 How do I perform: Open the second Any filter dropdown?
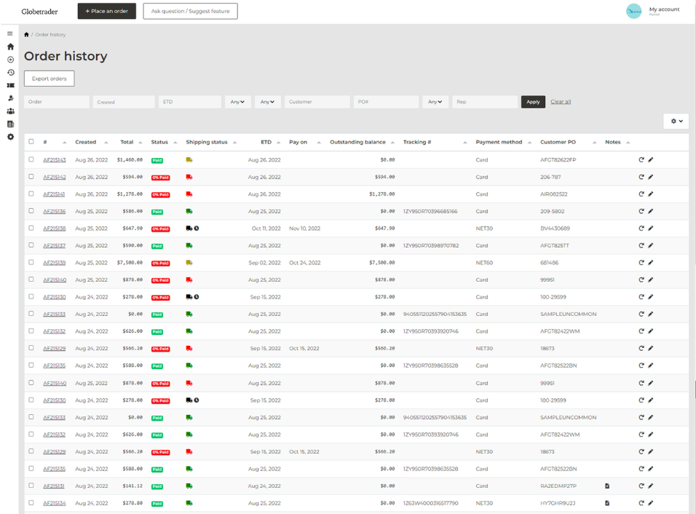(x=268, y=102)
